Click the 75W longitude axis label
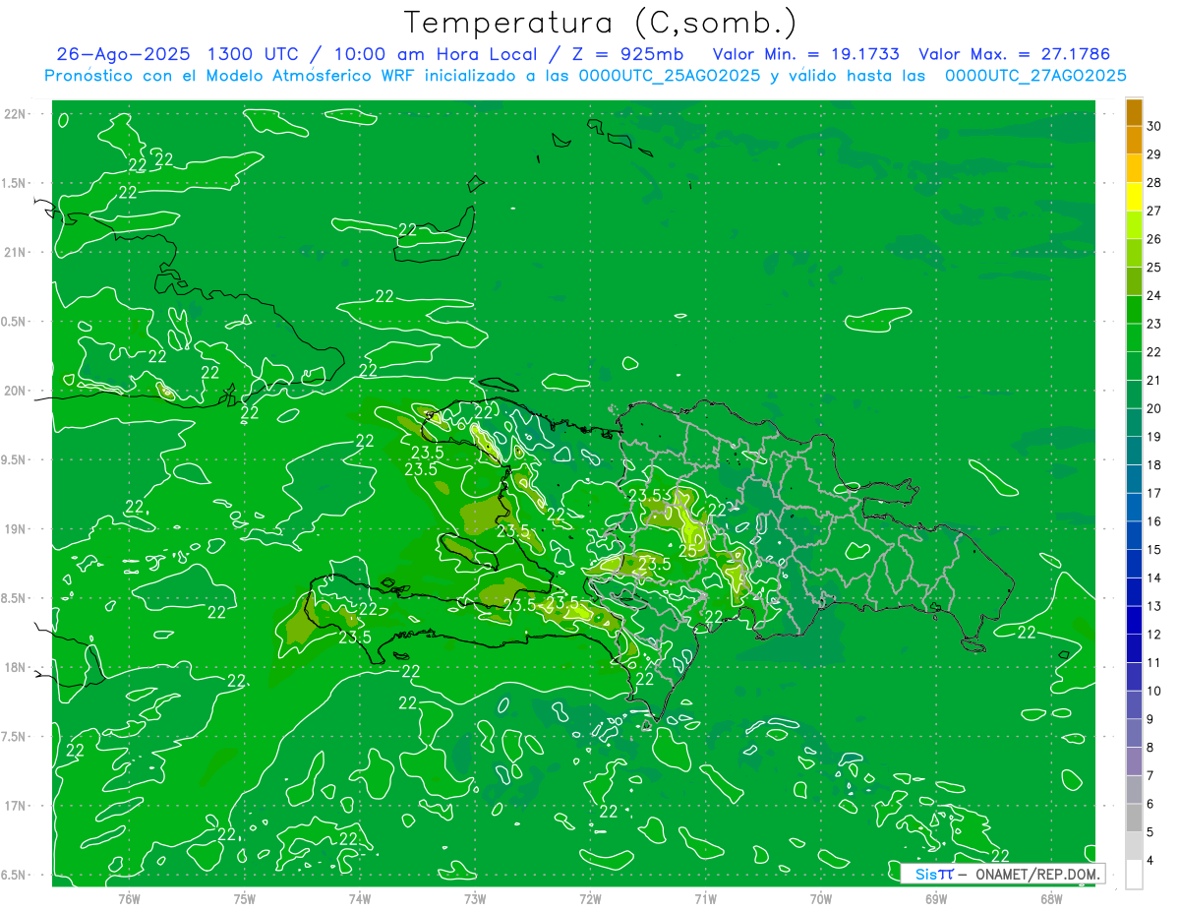The height and width of the screenshot is (912, 1180). [245, 898]
